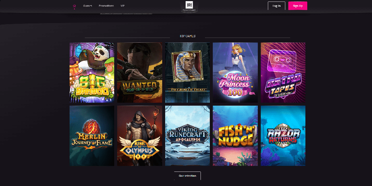372x186 pixels.
Task: Click the Our selection button
Action: pos(187,176)
